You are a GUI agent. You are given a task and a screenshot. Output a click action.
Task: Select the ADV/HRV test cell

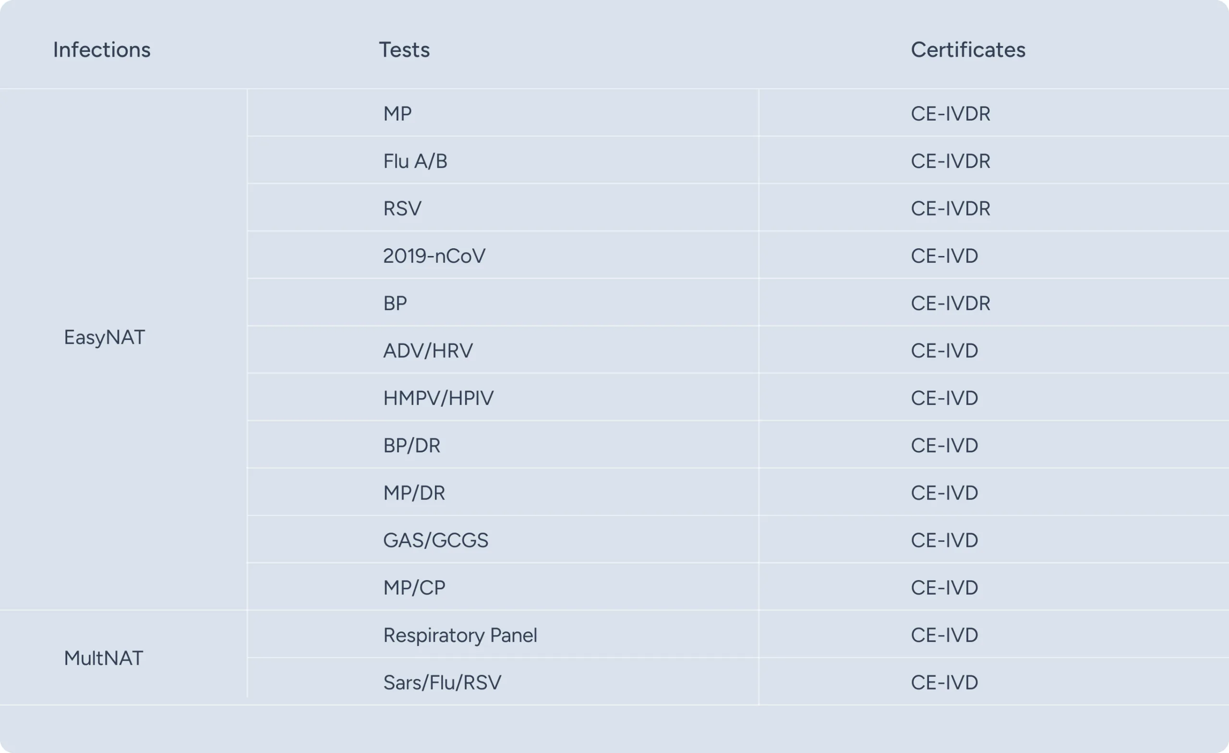point(427,351)
